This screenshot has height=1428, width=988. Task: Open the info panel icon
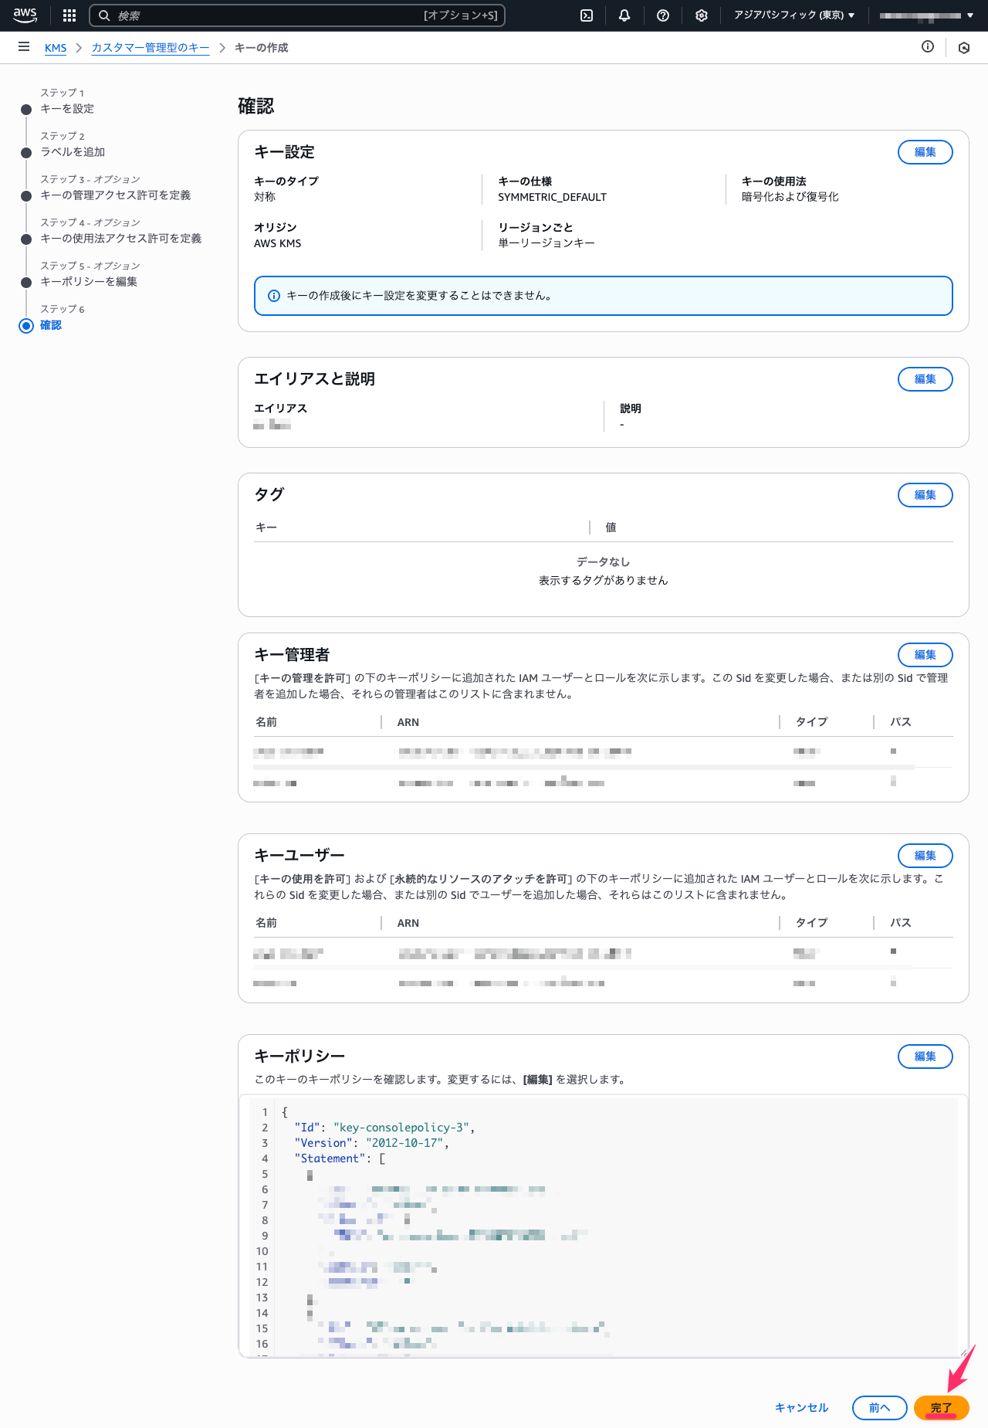(x=928, y=47)
